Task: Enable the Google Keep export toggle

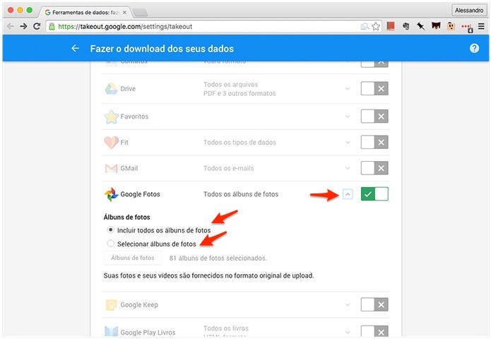Action: pos(374,304)
